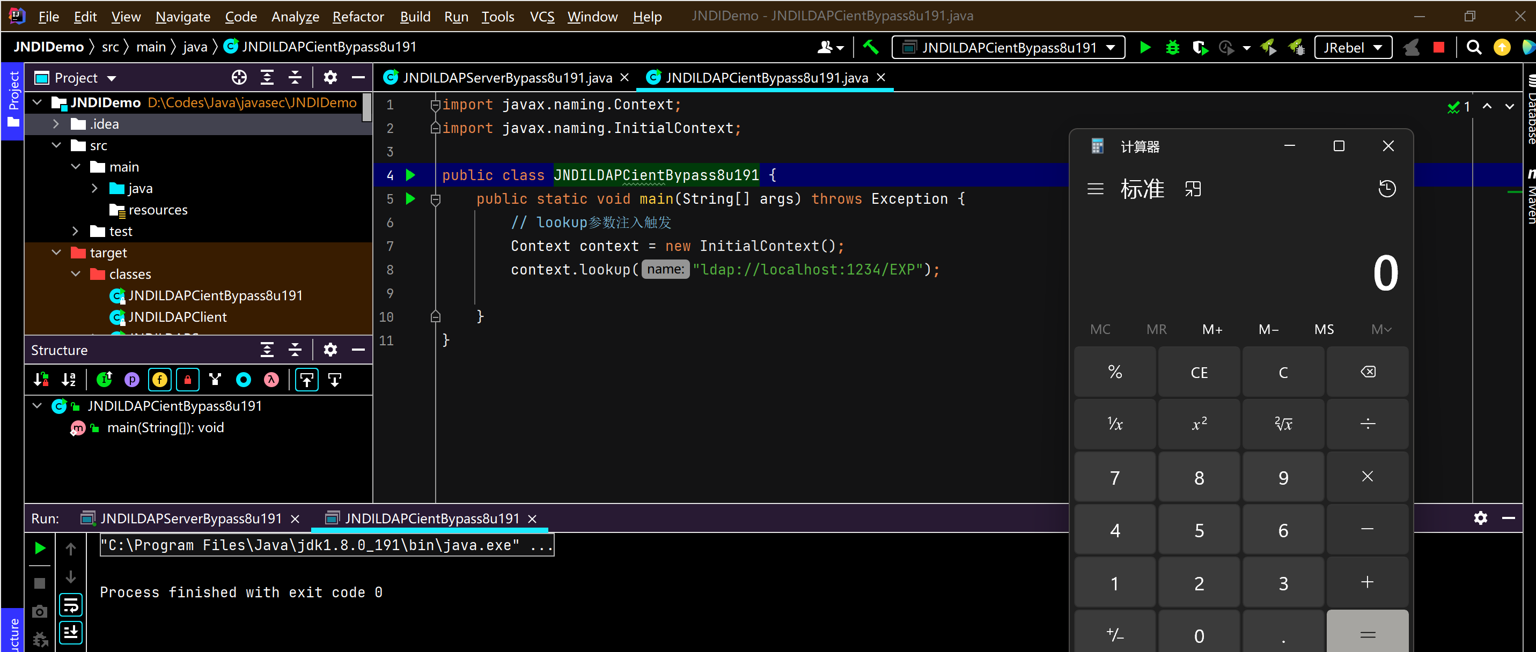Collapse the target folder node
The image size is (1536, 652).
[x=56, y=253]
